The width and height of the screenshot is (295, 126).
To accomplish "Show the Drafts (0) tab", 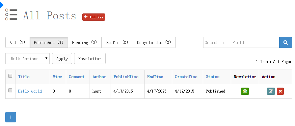I will [x=117, y=42].
